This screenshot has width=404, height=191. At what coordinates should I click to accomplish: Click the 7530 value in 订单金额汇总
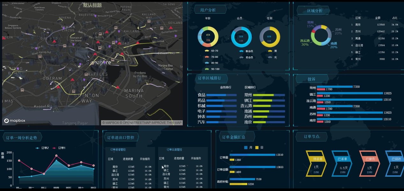(x=259, y=179)
